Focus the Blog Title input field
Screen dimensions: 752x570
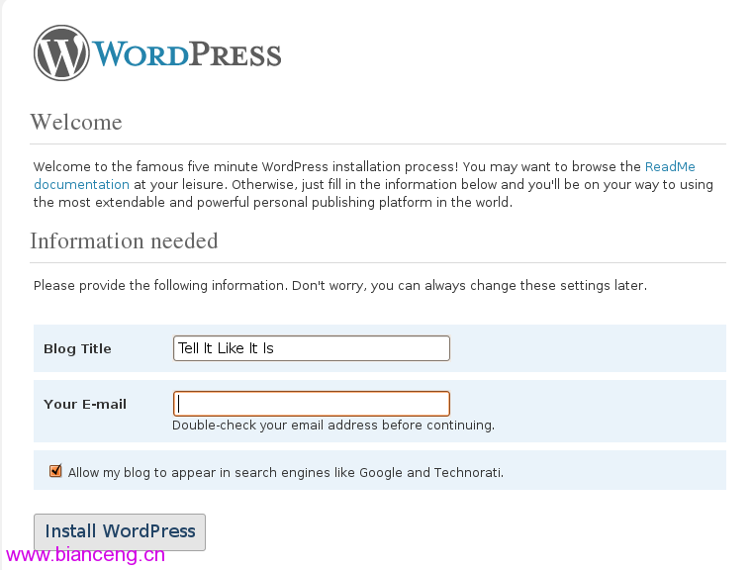pos(312,348)
